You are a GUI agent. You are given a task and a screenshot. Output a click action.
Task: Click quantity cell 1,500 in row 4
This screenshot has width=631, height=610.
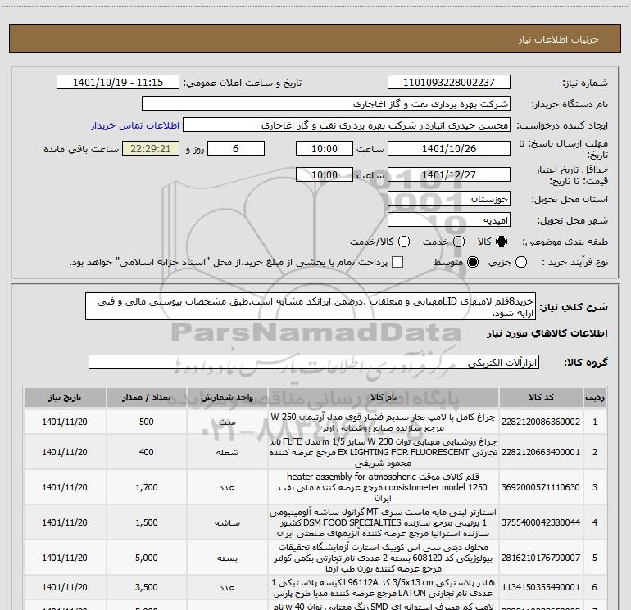coord(147,522)
